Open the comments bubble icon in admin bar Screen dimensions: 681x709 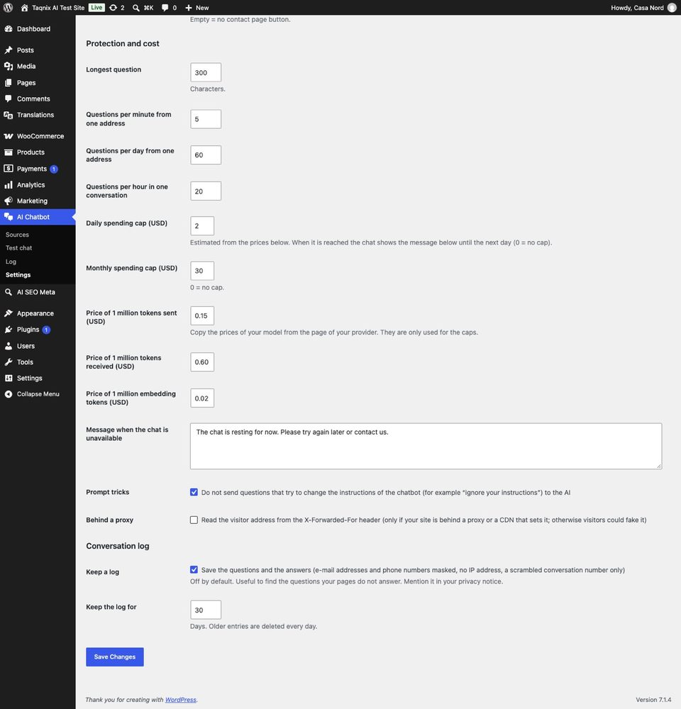pyautogui.click(x=165, y=8)
